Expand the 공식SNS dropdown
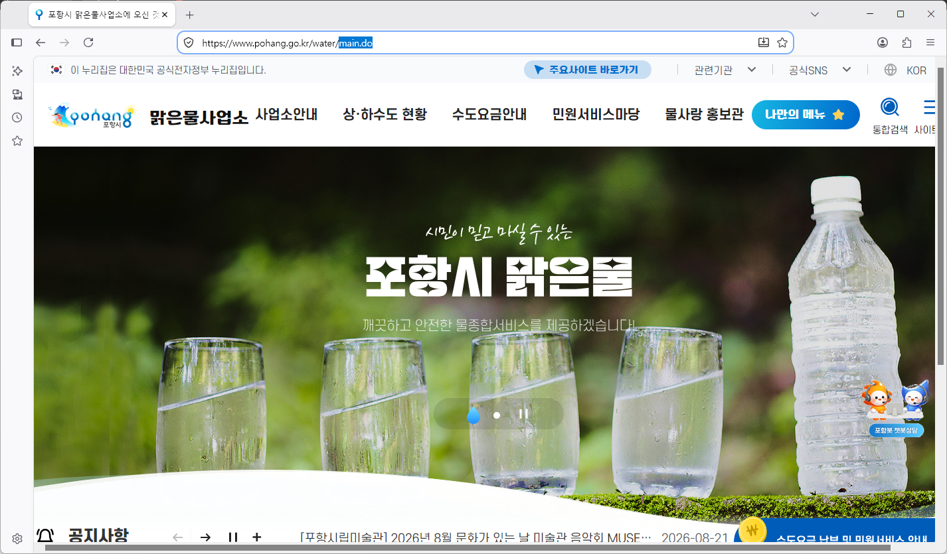 tap(820, 70)
